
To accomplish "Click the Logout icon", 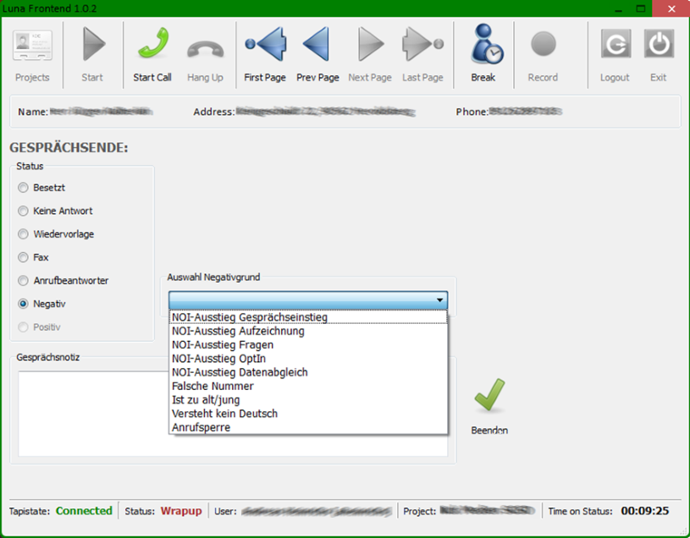I will (615, 45).
